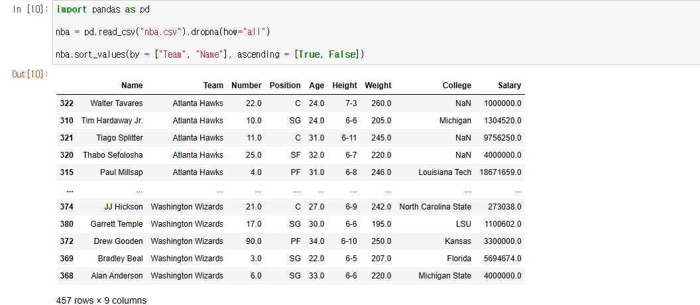Click the sort_values code line

(210, 54)
